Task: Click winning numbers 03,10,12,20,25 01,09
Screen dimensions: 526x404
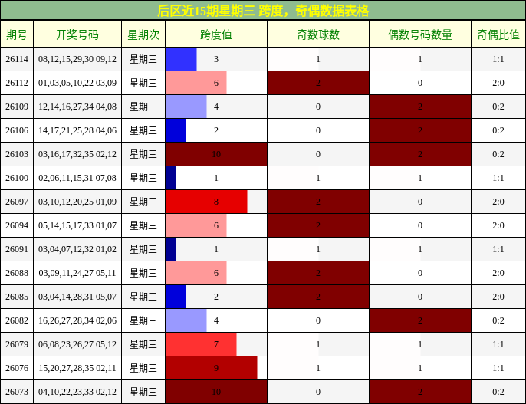Action: tap(77, 202)
